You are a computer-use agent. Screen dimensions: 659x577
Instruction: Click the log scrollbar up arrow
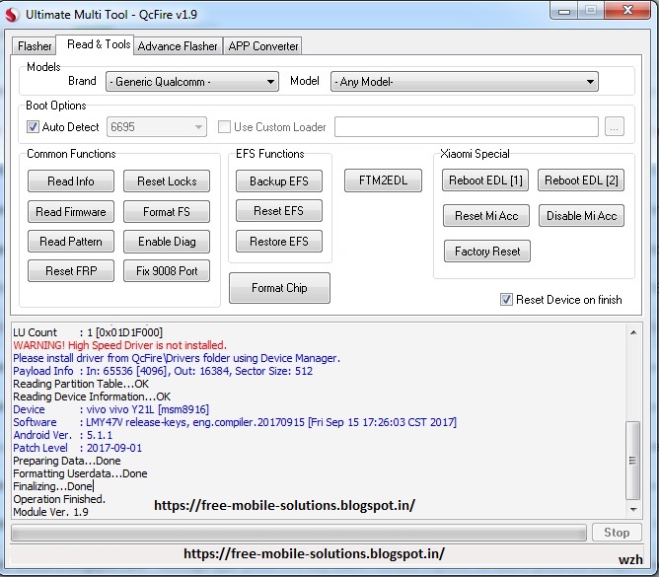(x=633, y=332)
